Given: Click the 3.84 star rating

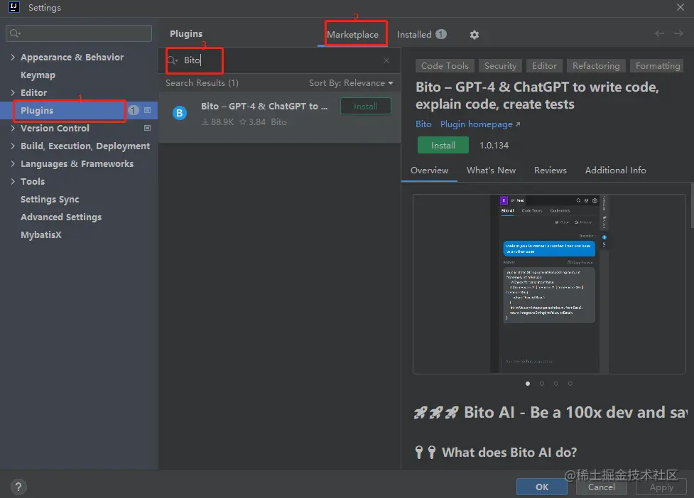Looking at the screenshot, I should 253,121.
